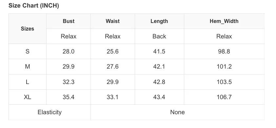Select the XL size row label
The width and height of the screenshot is (276, 128).
28,97
